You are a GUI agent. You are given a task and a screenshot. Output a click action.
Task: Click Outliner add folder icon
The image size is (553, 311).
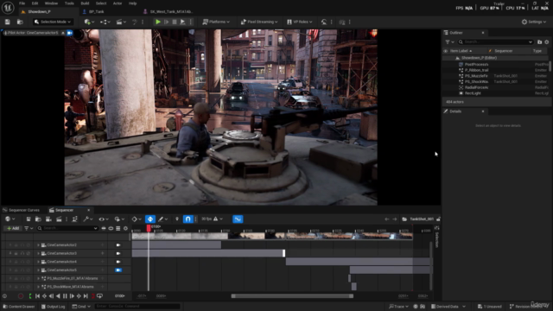539,42
